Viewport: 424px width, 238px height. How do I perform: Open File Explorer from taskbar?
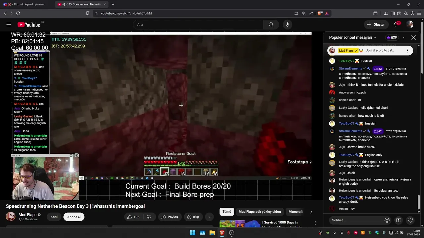[212, 233]
